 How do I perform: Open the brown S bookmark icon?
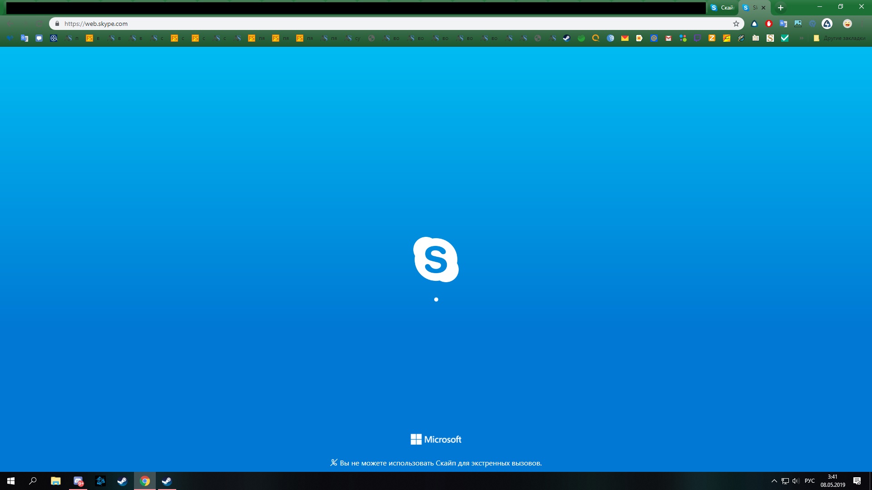770,39
